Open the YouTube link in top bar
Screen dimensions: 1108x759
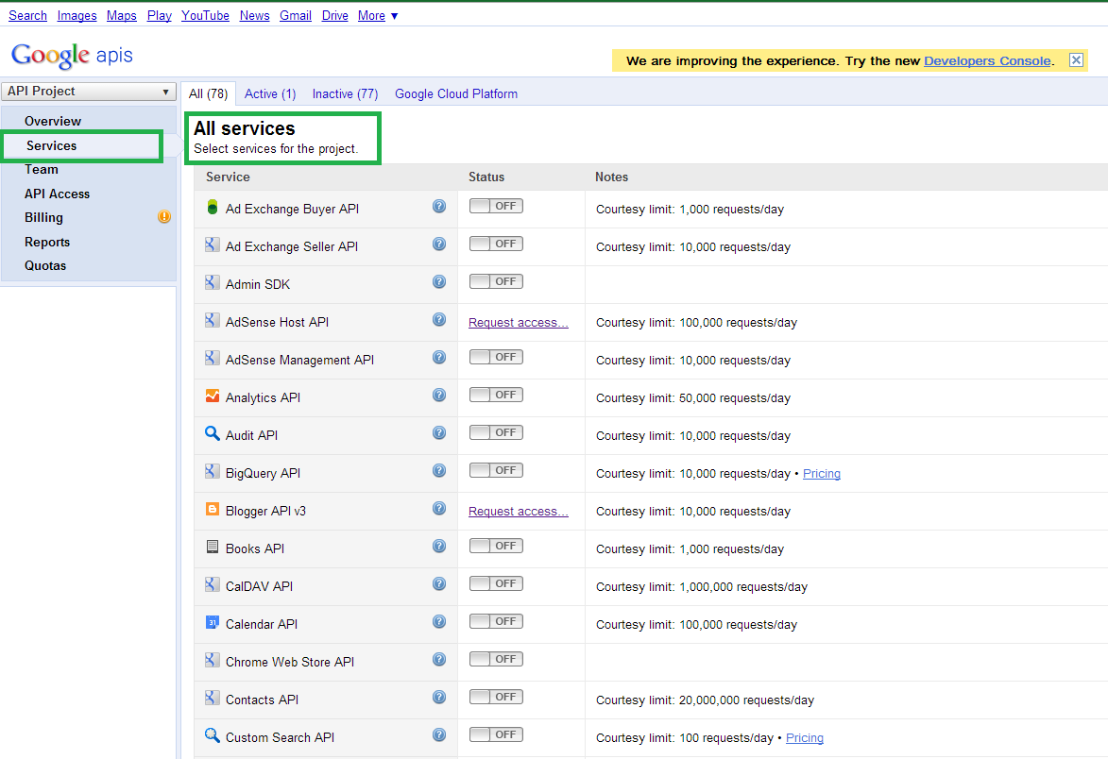pyautogui.click(x=205, y=15)
